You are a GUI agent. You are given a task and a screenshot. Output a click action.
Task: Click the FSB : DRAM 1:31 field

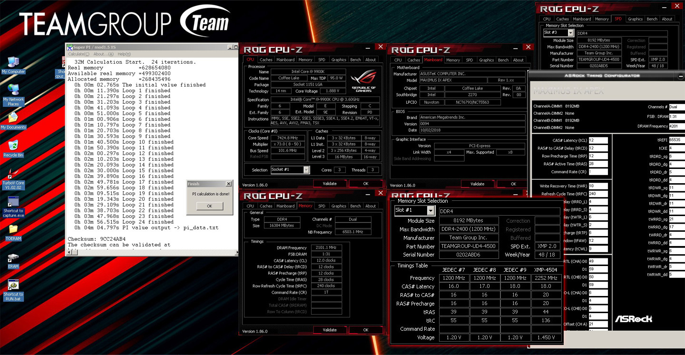(677, 117)
